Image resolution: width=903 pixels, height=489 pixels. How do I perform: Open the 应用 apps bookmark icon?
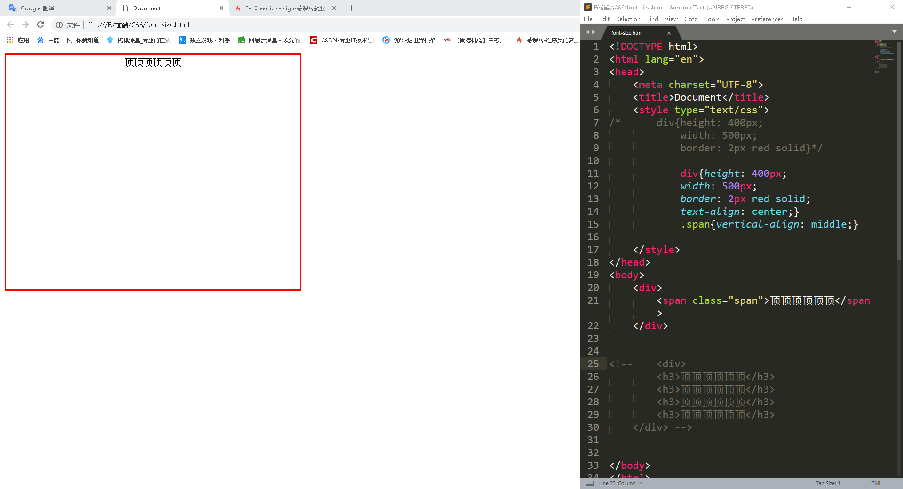pos(18,40)
